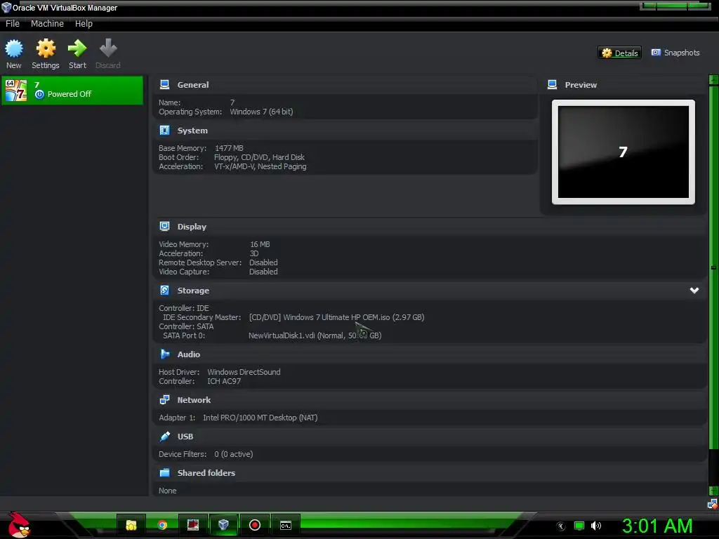Open the Shared folders header link
Screen dimensions: 719x539
(x=206, y=473)
